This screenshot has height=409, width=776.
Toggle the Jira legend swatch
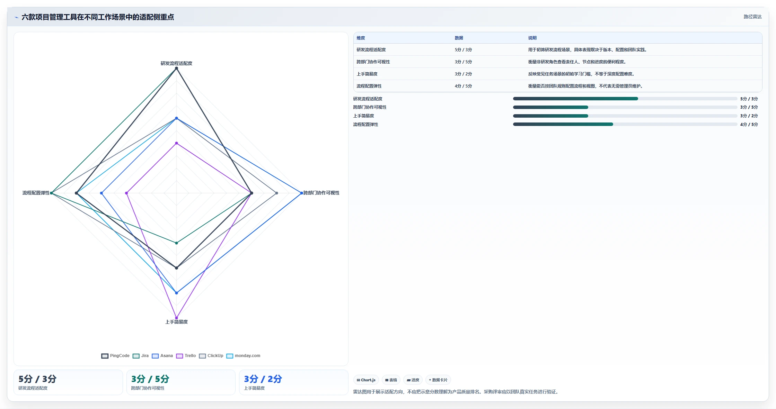click(136, 356)
